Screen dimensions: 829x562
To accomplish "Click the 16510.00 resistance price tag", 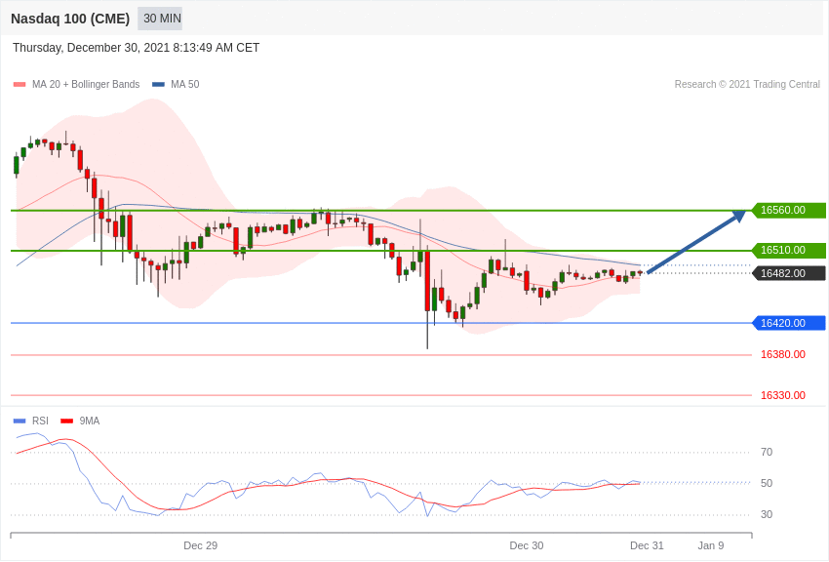I will 789,250.
